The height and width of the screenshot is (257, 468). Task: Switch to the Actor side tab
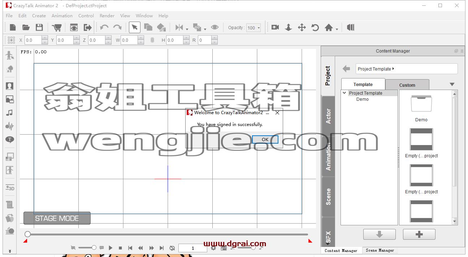tap(328, 116)
